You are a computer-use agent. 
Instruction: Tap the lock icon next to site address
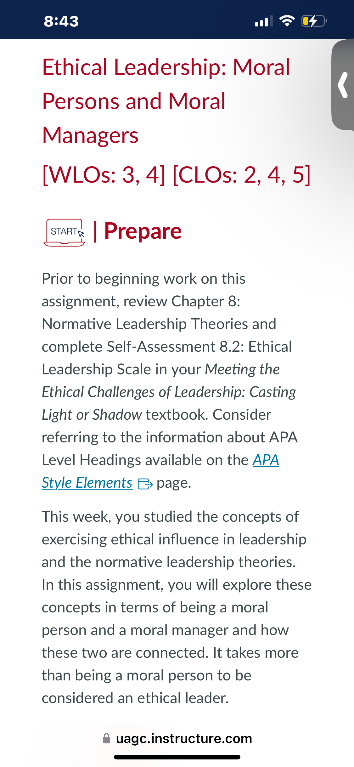click(x=107, y=738)
